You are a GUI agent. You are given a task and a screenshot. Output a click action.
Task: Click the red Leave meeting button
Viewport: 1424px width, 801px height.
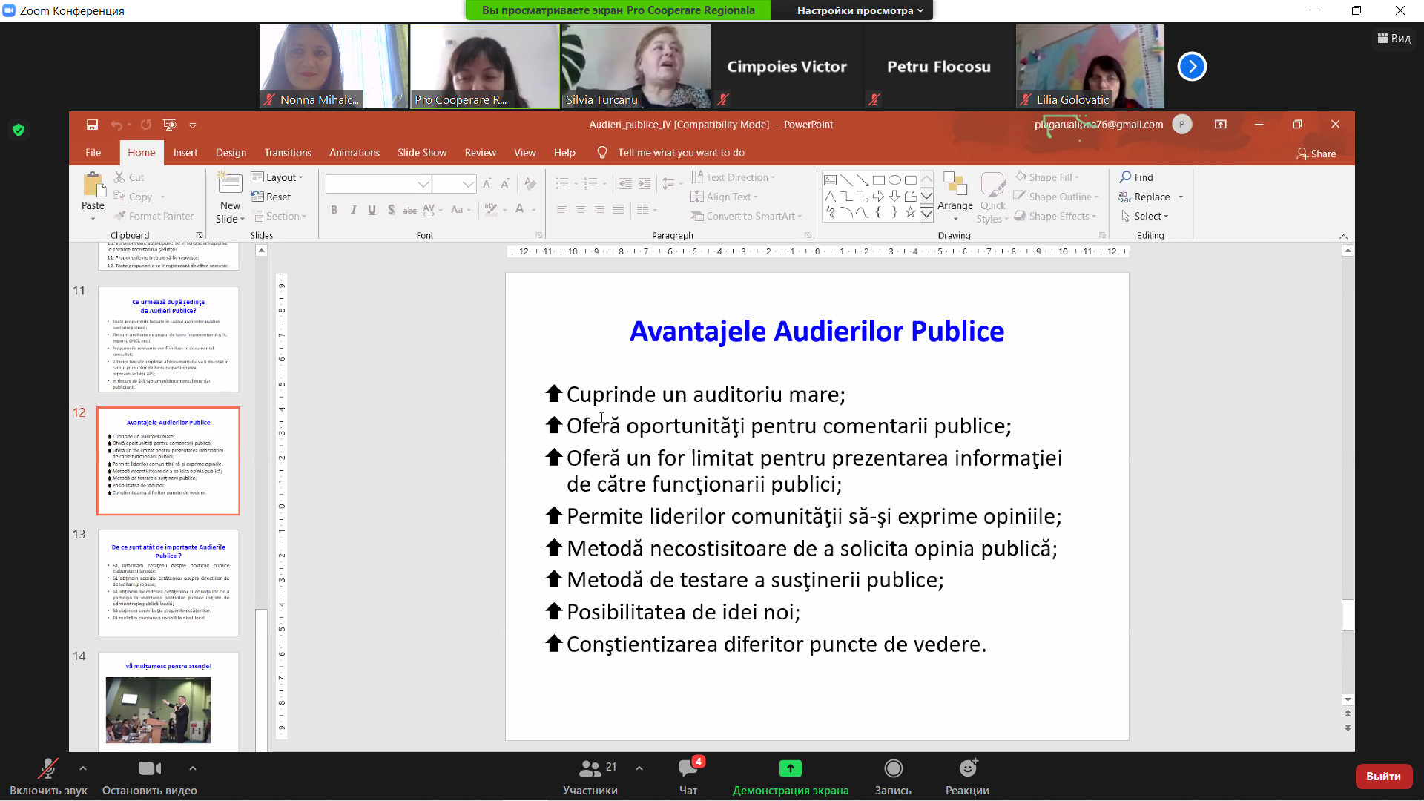click(x=1382, y=776)
